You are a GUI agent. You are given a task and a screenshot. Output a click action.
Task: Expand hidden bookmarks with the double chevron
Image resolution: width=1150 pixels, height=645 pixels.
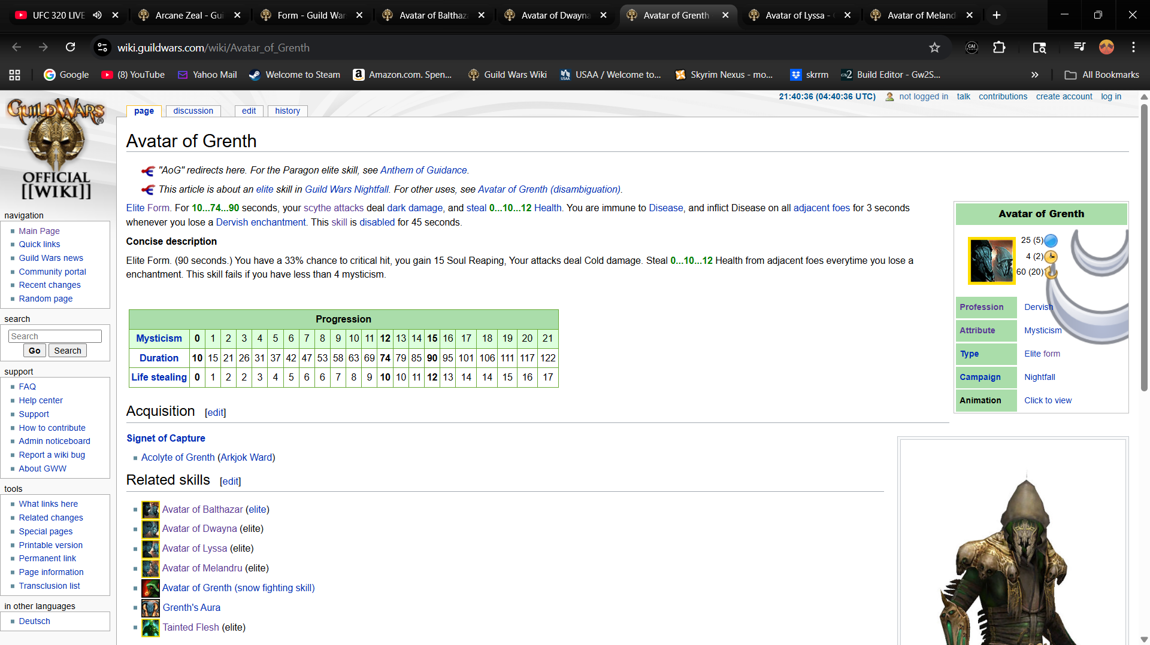coord(1034,75)
